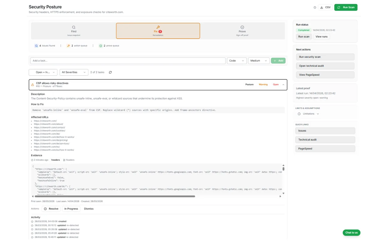Click the warning triangle on the CSP task
Image resolution: width=389 pixels, height=243 pixels.
[x=33, y=85]
